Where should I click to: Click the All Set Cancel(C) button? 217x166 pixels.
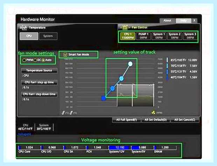click(x=185, y=120)
